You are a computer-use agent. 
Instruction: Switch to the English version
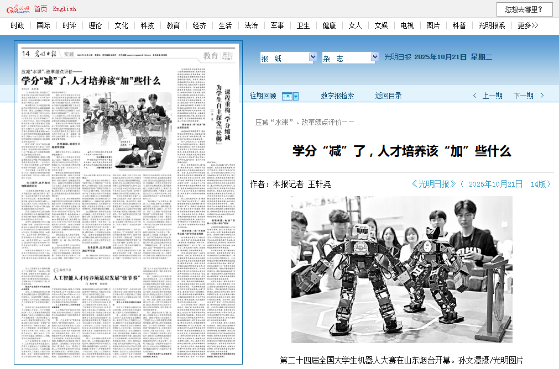(x=65, y=9)
